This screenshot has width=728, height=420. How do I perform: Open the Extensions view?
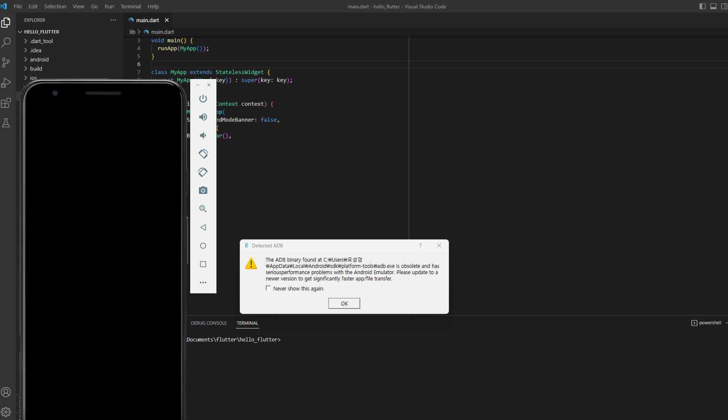click(6, 103)
